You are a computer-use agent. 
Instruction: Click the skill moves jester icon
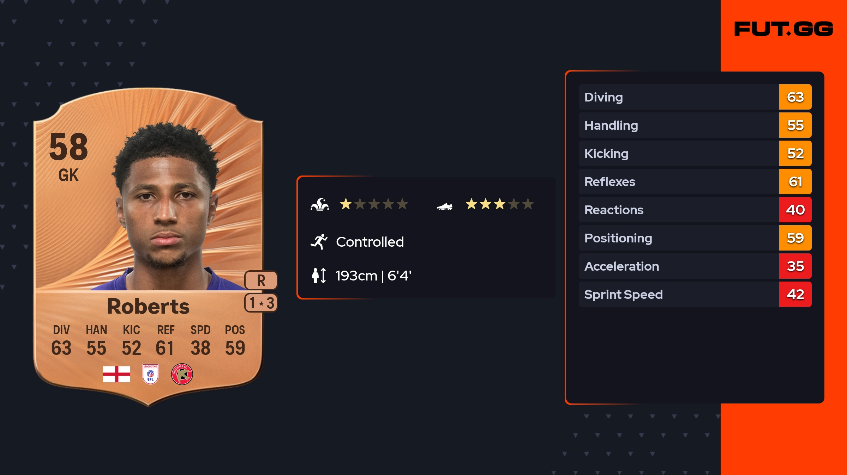click(320, 204)
